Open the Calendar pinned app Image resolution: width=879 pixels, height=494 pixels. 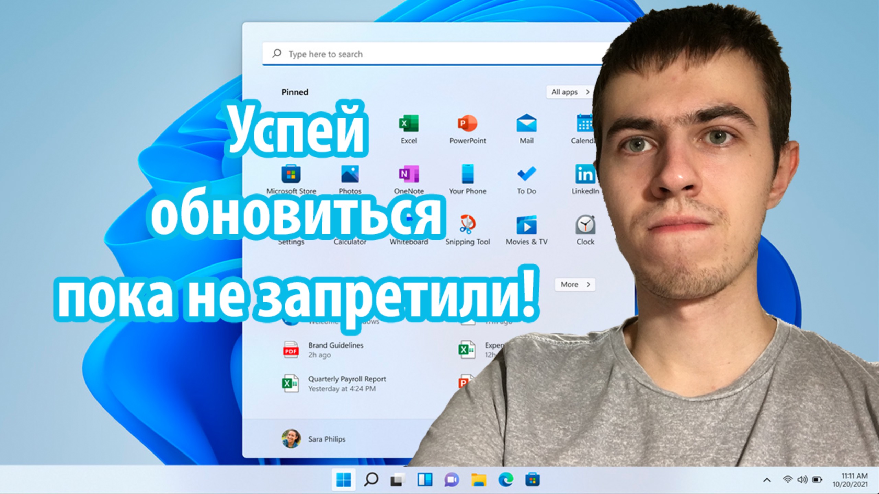[584, 129]
